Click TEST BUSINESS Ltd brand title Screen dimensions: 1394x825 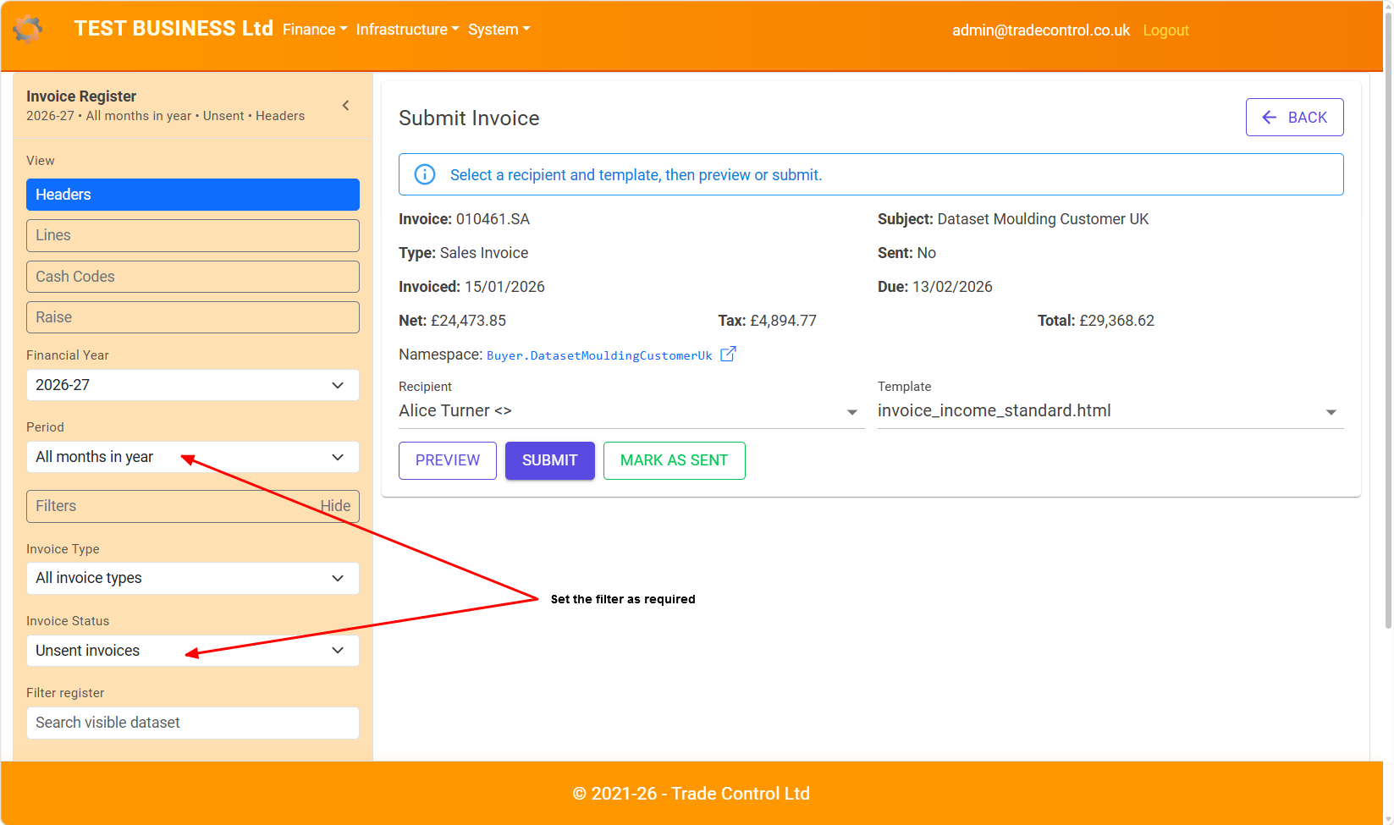(174, 29)
